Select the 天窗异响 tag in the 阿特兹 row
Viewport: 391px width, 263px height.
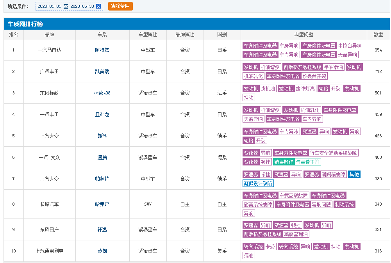(347, 55)
